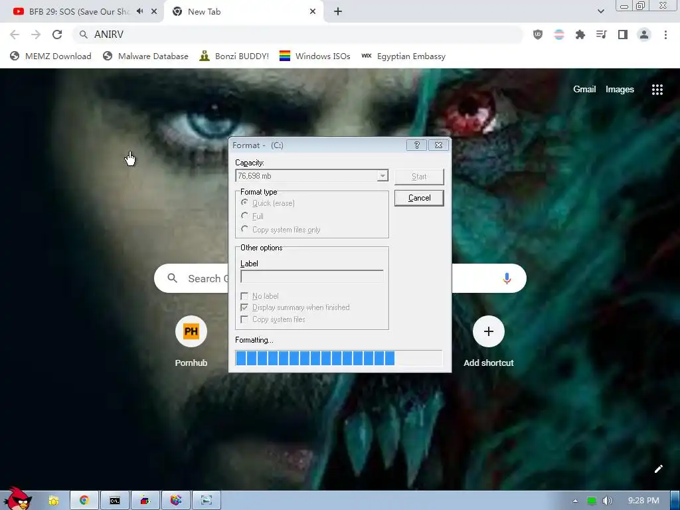The image size is (680, 510).
Task: Open the PH shortcut tile
Action: [191, 332]
